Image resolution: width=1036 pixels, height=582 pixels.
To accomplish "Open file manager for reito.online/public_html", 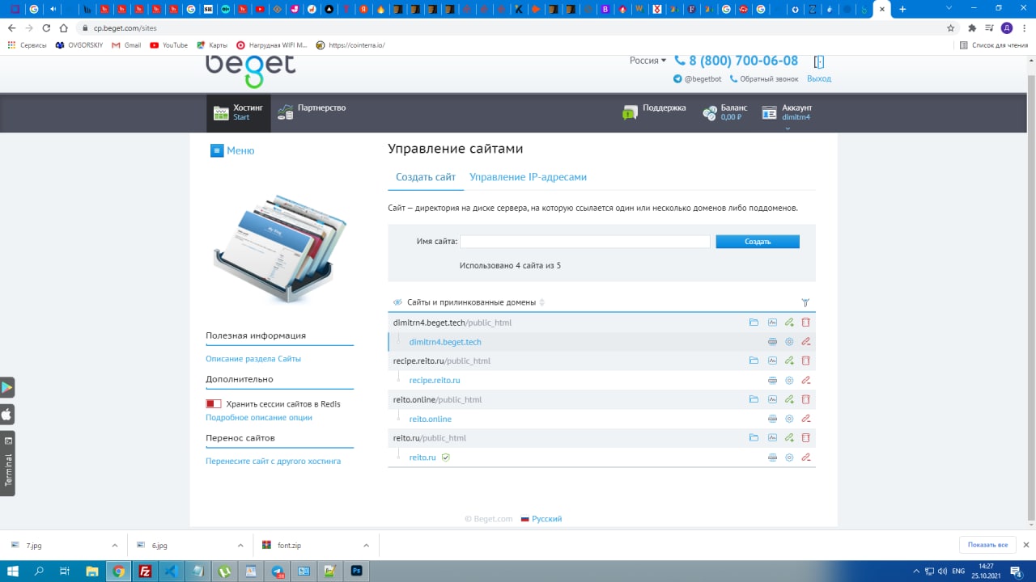I will pos(754,399).
